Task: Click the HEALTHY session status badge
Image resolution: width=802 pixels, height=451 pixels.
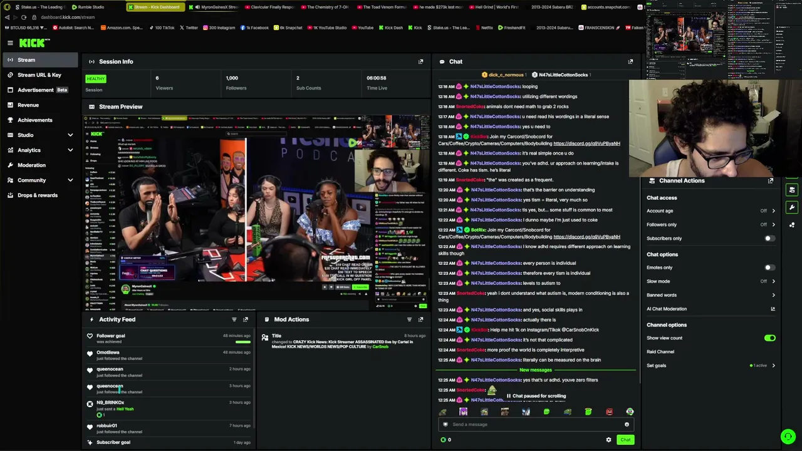Action: click(96, 78)
